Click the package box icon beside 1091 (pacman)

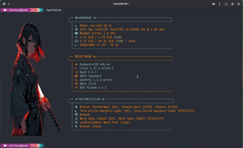76,76
